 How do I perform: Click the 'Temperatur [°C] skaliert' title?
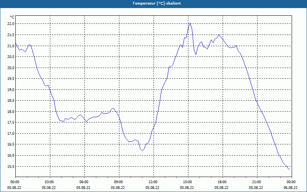click(157, 3)
